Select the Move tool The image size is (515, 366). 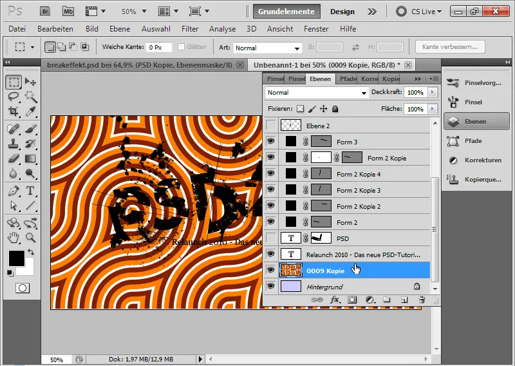30,82
